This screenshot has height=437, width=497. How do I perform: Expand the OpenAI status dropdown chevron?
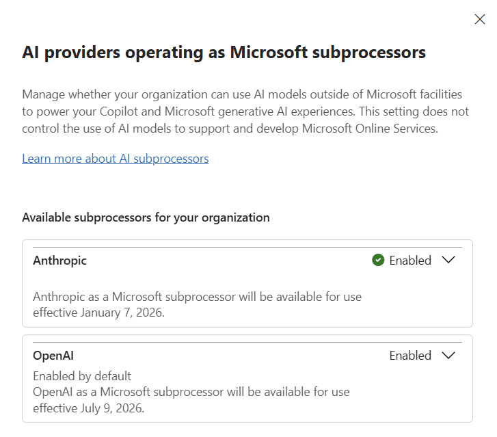coord(448,355)
